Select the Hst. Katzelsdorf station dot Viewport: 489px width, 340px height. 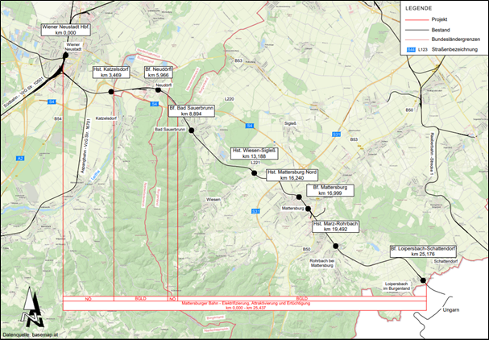(x=110, y=91)
